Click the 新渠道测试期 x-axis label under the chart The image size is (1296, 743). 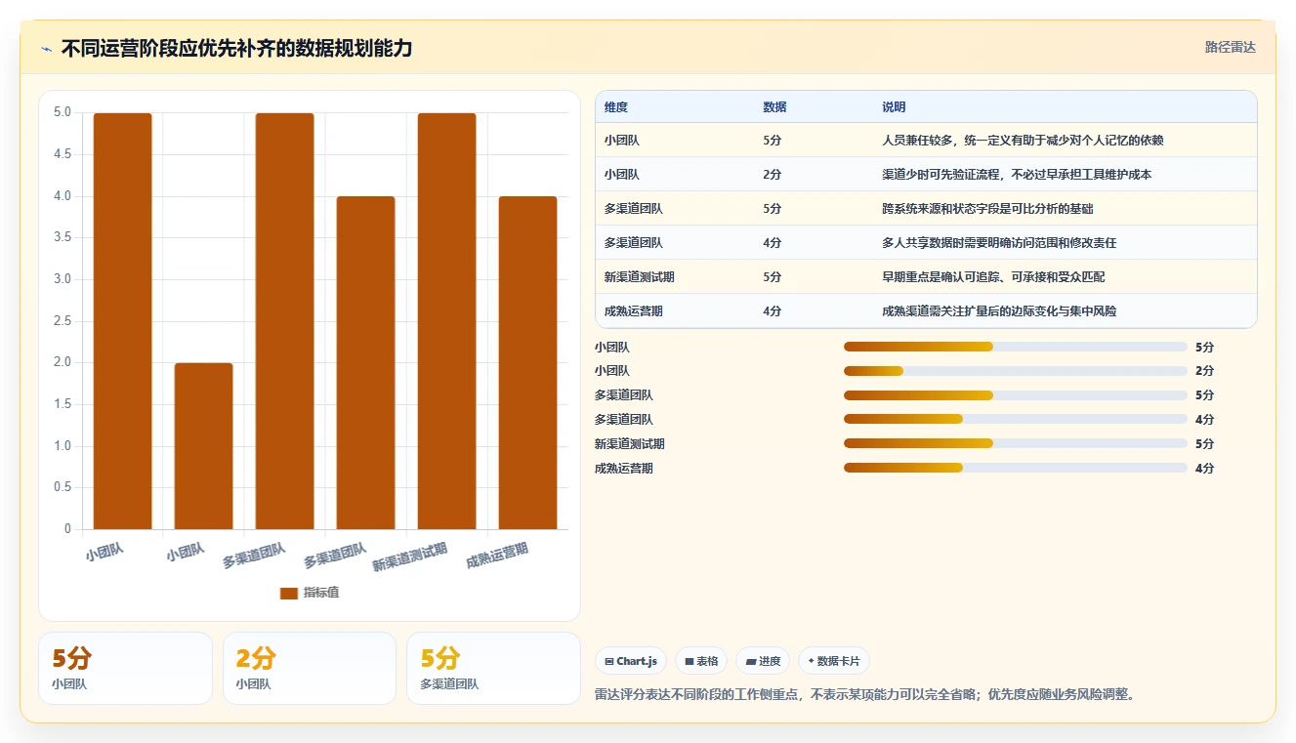tap(410, 557)
